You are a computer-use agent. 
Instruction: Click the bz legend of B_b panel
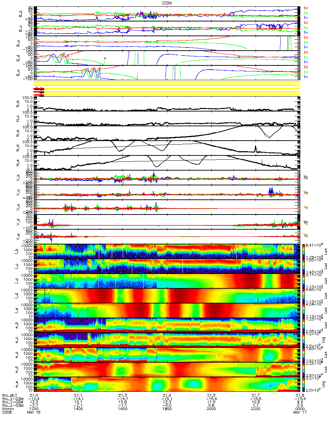[306, 8]
